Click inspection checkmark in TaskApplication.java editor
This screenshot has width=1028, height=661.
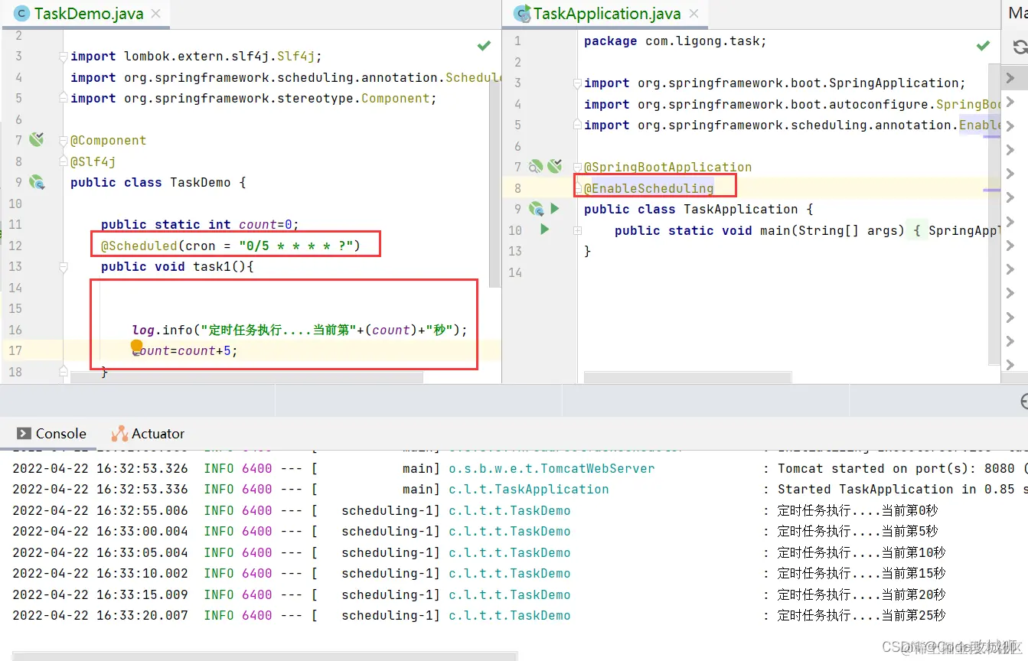point(984,47)
